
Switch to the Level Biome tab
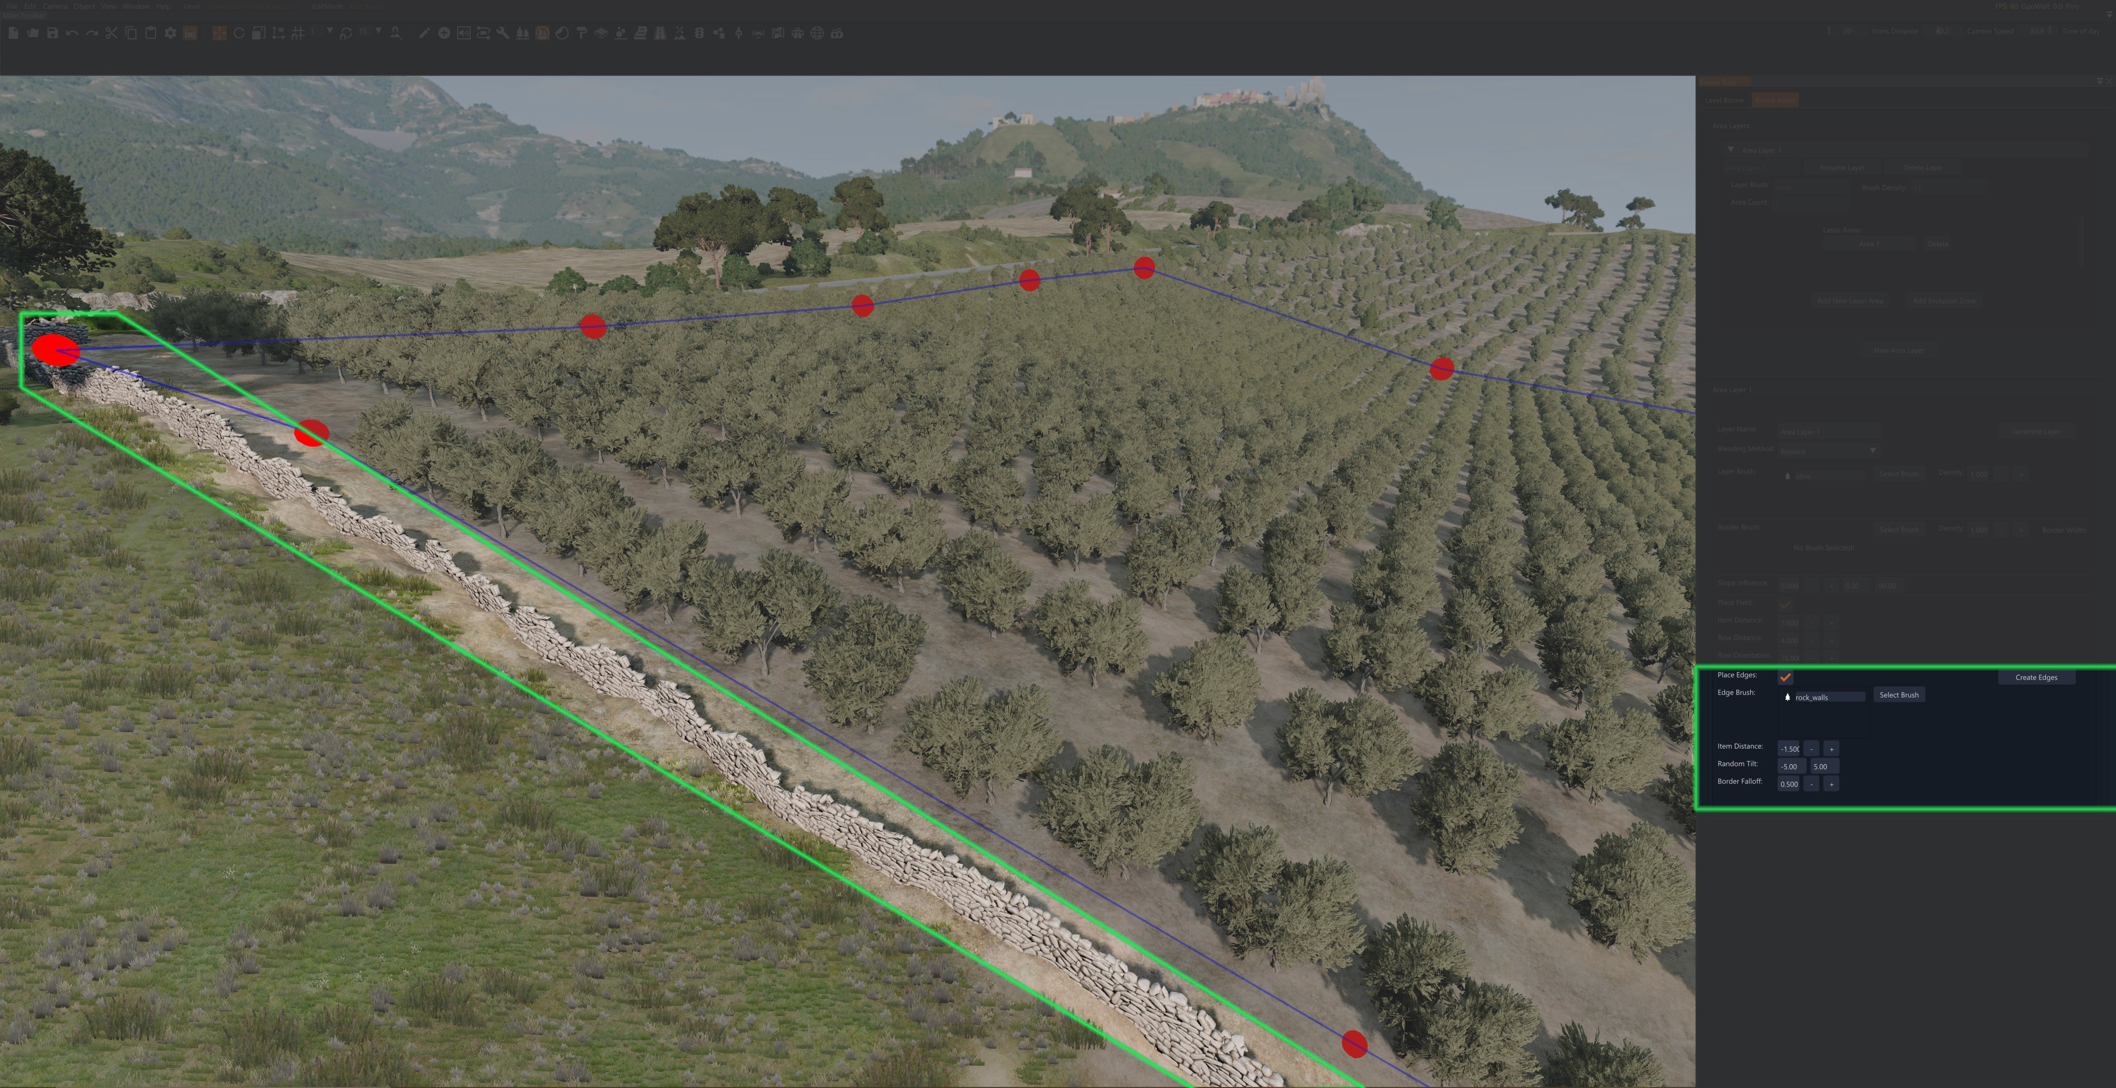1725,100
